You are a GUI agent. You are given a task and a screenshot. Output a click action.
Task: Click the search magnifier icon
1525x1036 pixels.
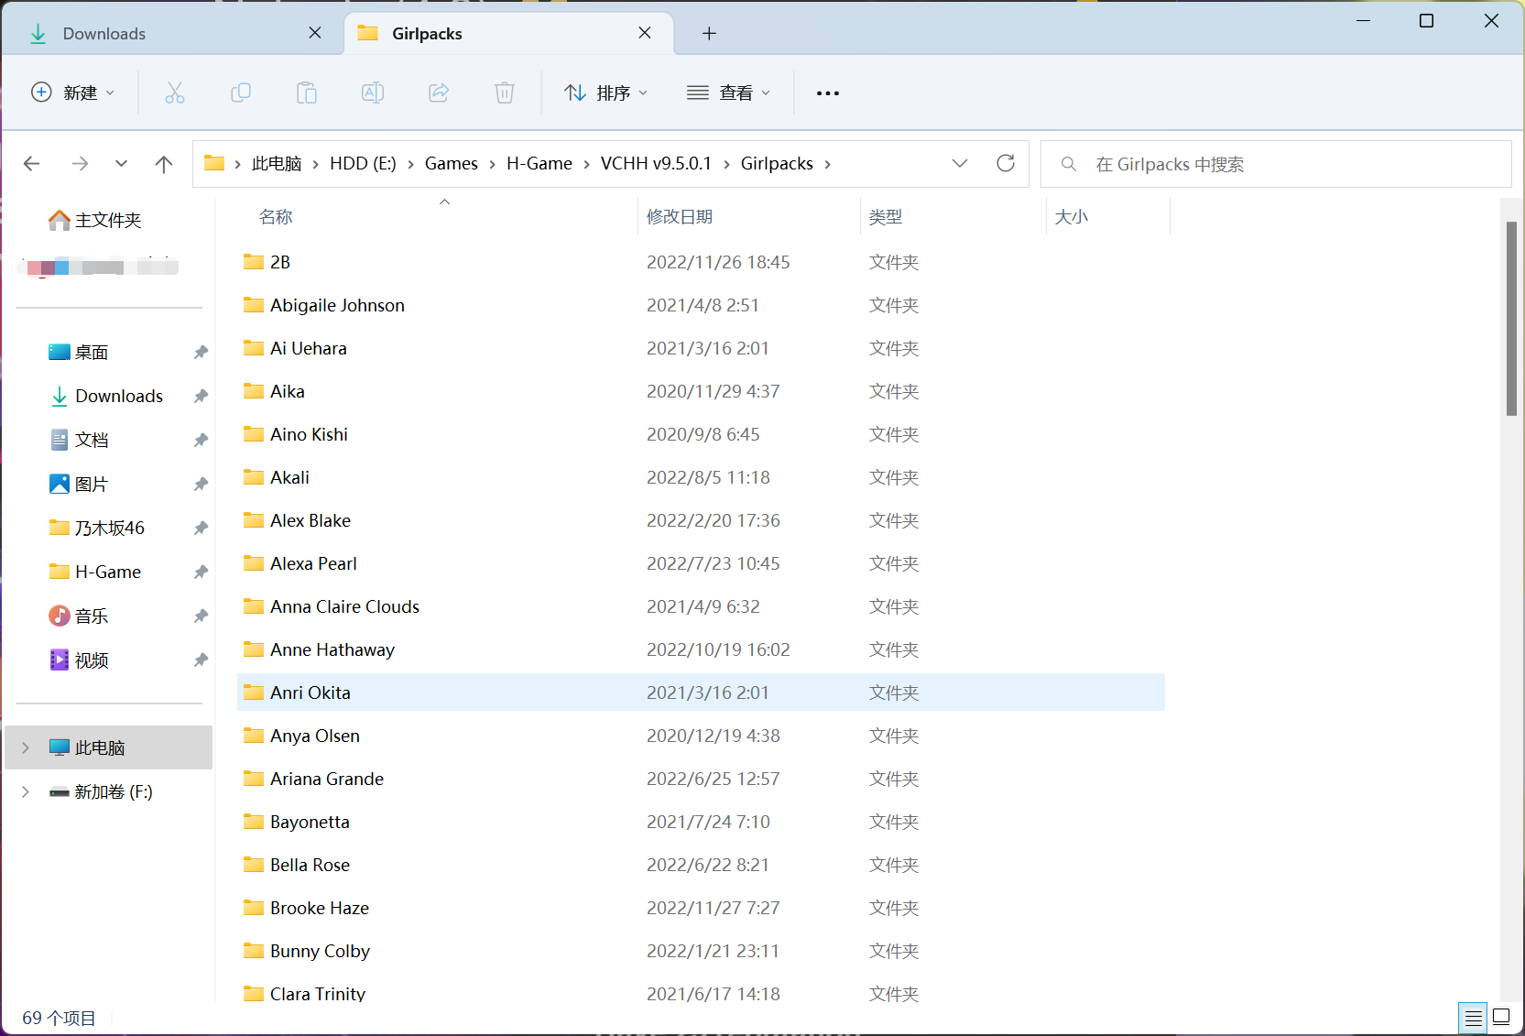tap(1068, 164)
